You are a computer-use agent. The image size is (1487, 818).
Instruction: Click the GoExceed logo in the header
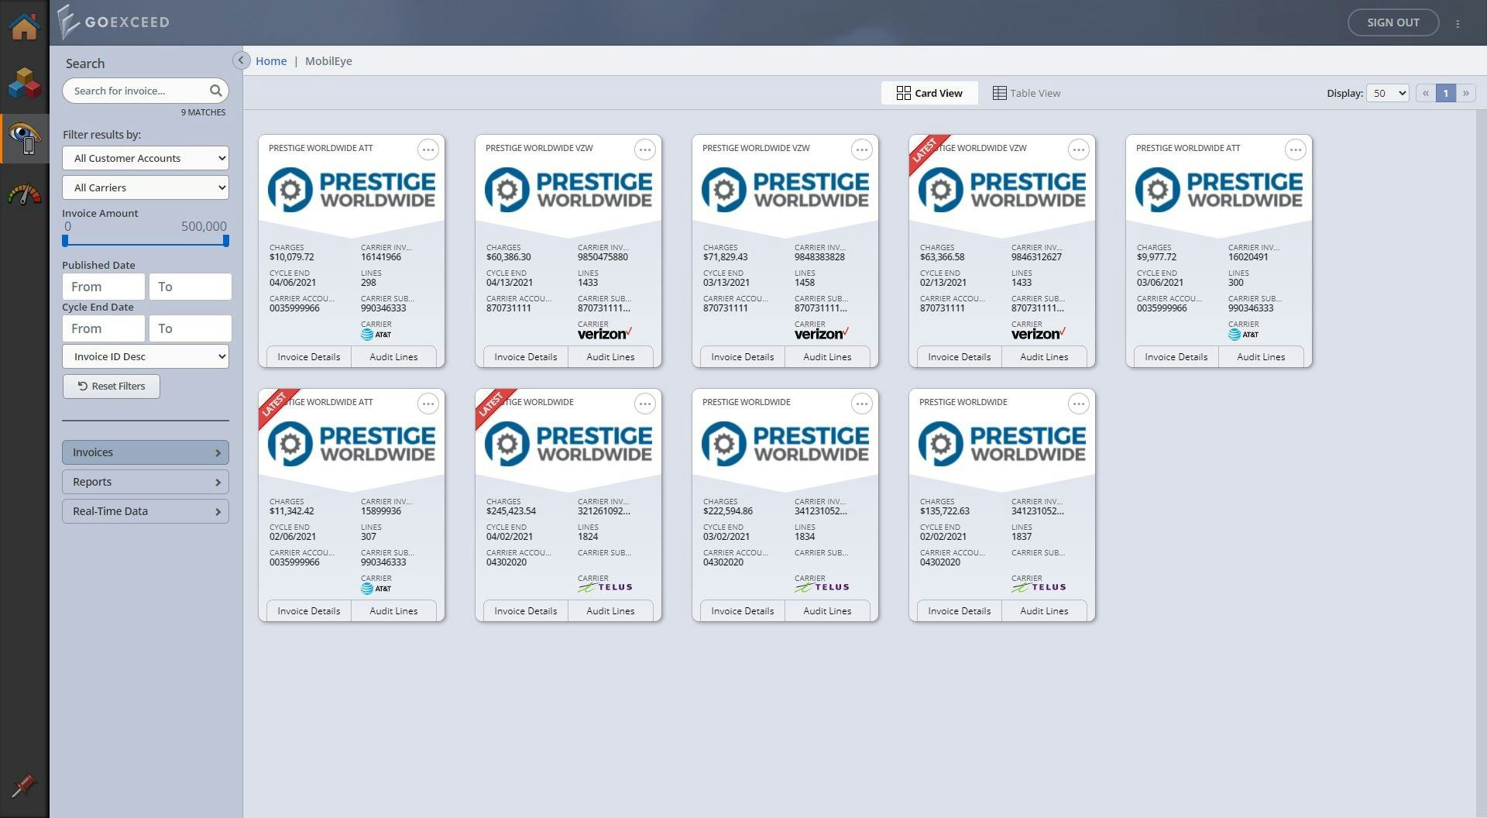tap(114, 22)
